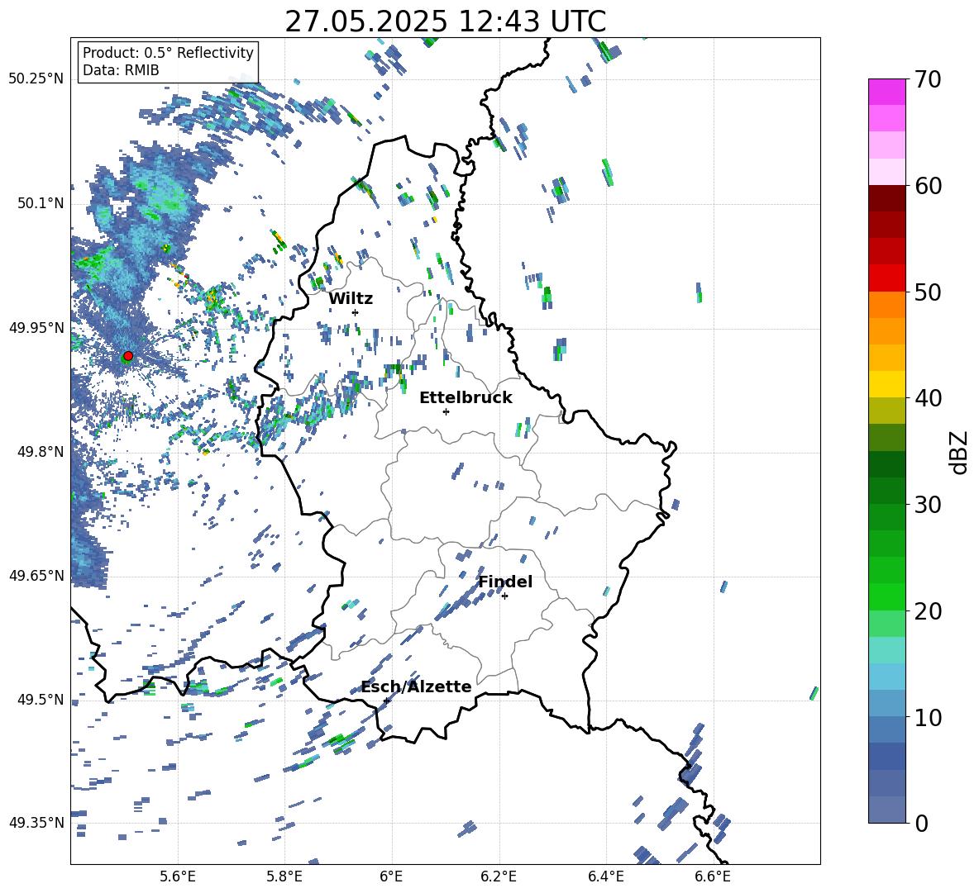Click the 49.5°N latitude label
This screenshot has height=893, width=979.
click(40, 699)
